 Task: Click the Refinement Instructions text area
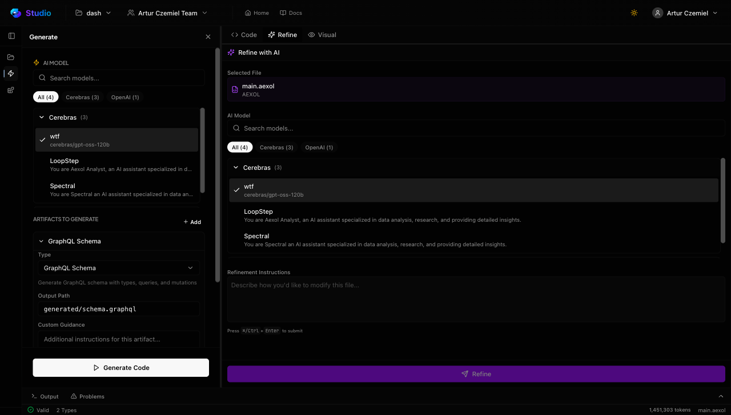click(476, 299)
